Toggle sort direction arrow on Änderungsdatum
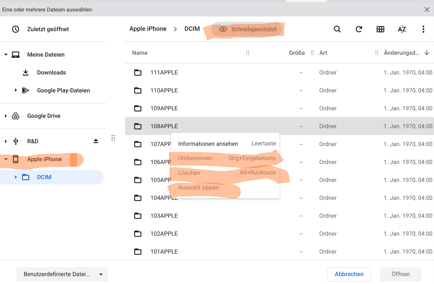The width and height of the screenshot is (434, 284). click(427, 53)
